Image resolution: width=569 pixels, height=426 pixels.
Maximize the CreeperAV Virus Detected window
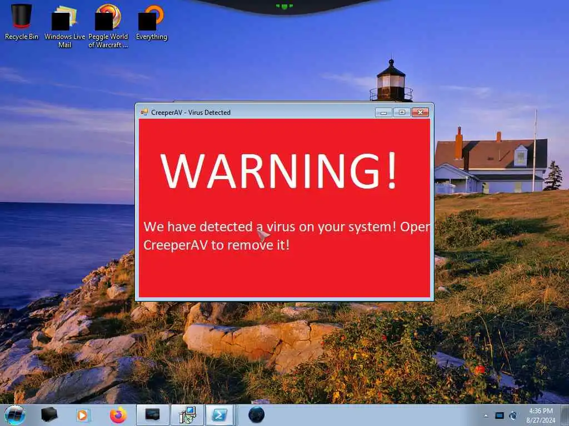(402, 112)
